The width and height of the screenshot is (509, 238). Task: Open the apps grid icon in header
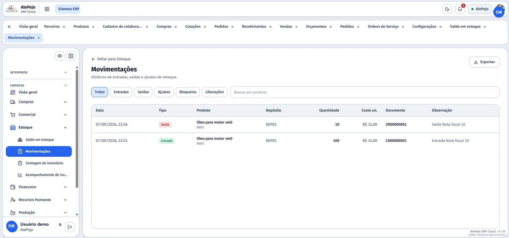(x=47, y=9)
